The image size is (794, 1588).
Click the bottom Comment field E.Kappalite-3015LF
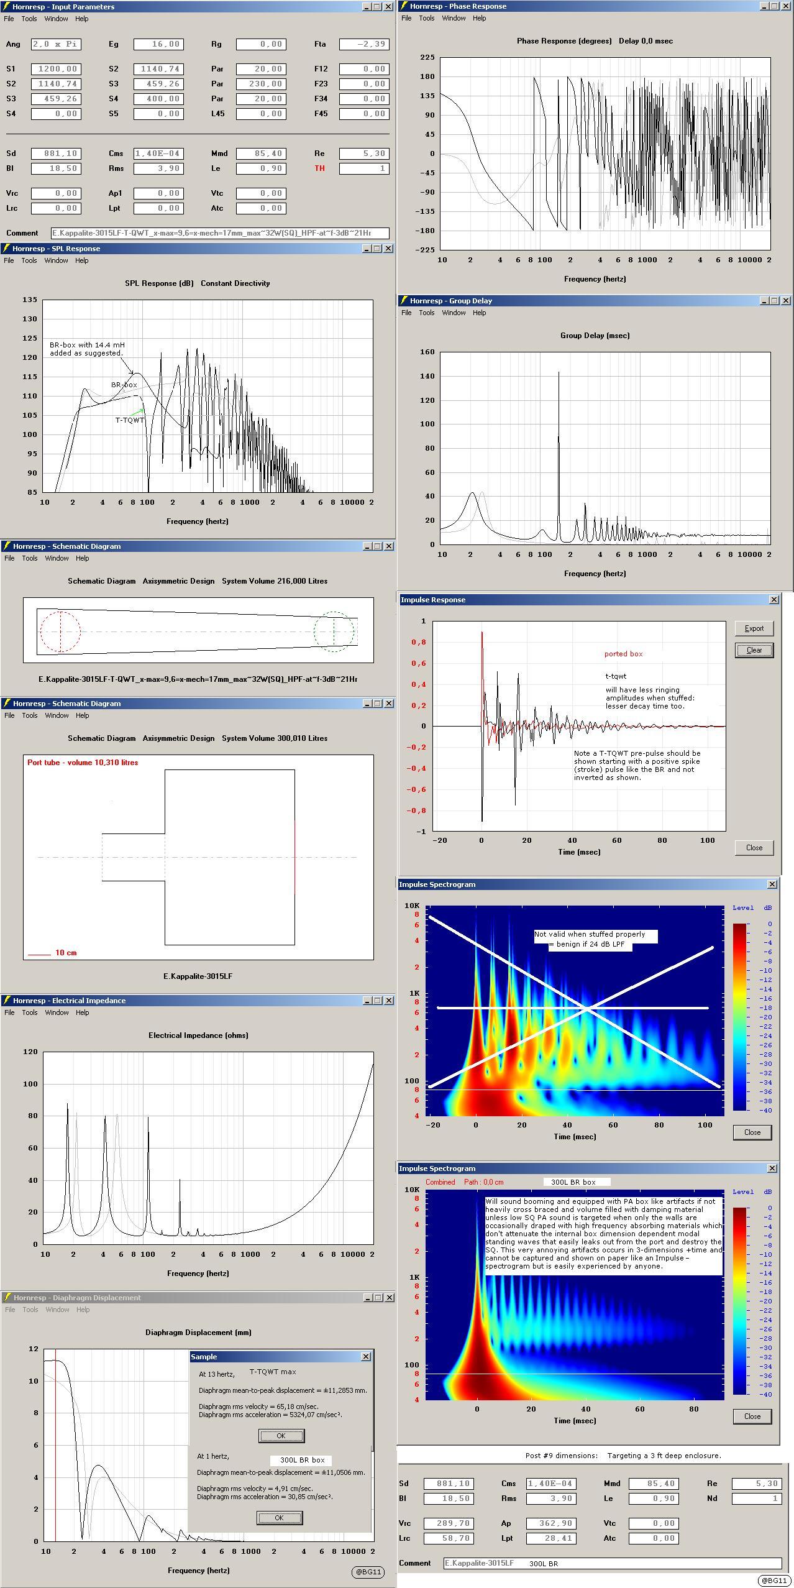[613, 1563]
